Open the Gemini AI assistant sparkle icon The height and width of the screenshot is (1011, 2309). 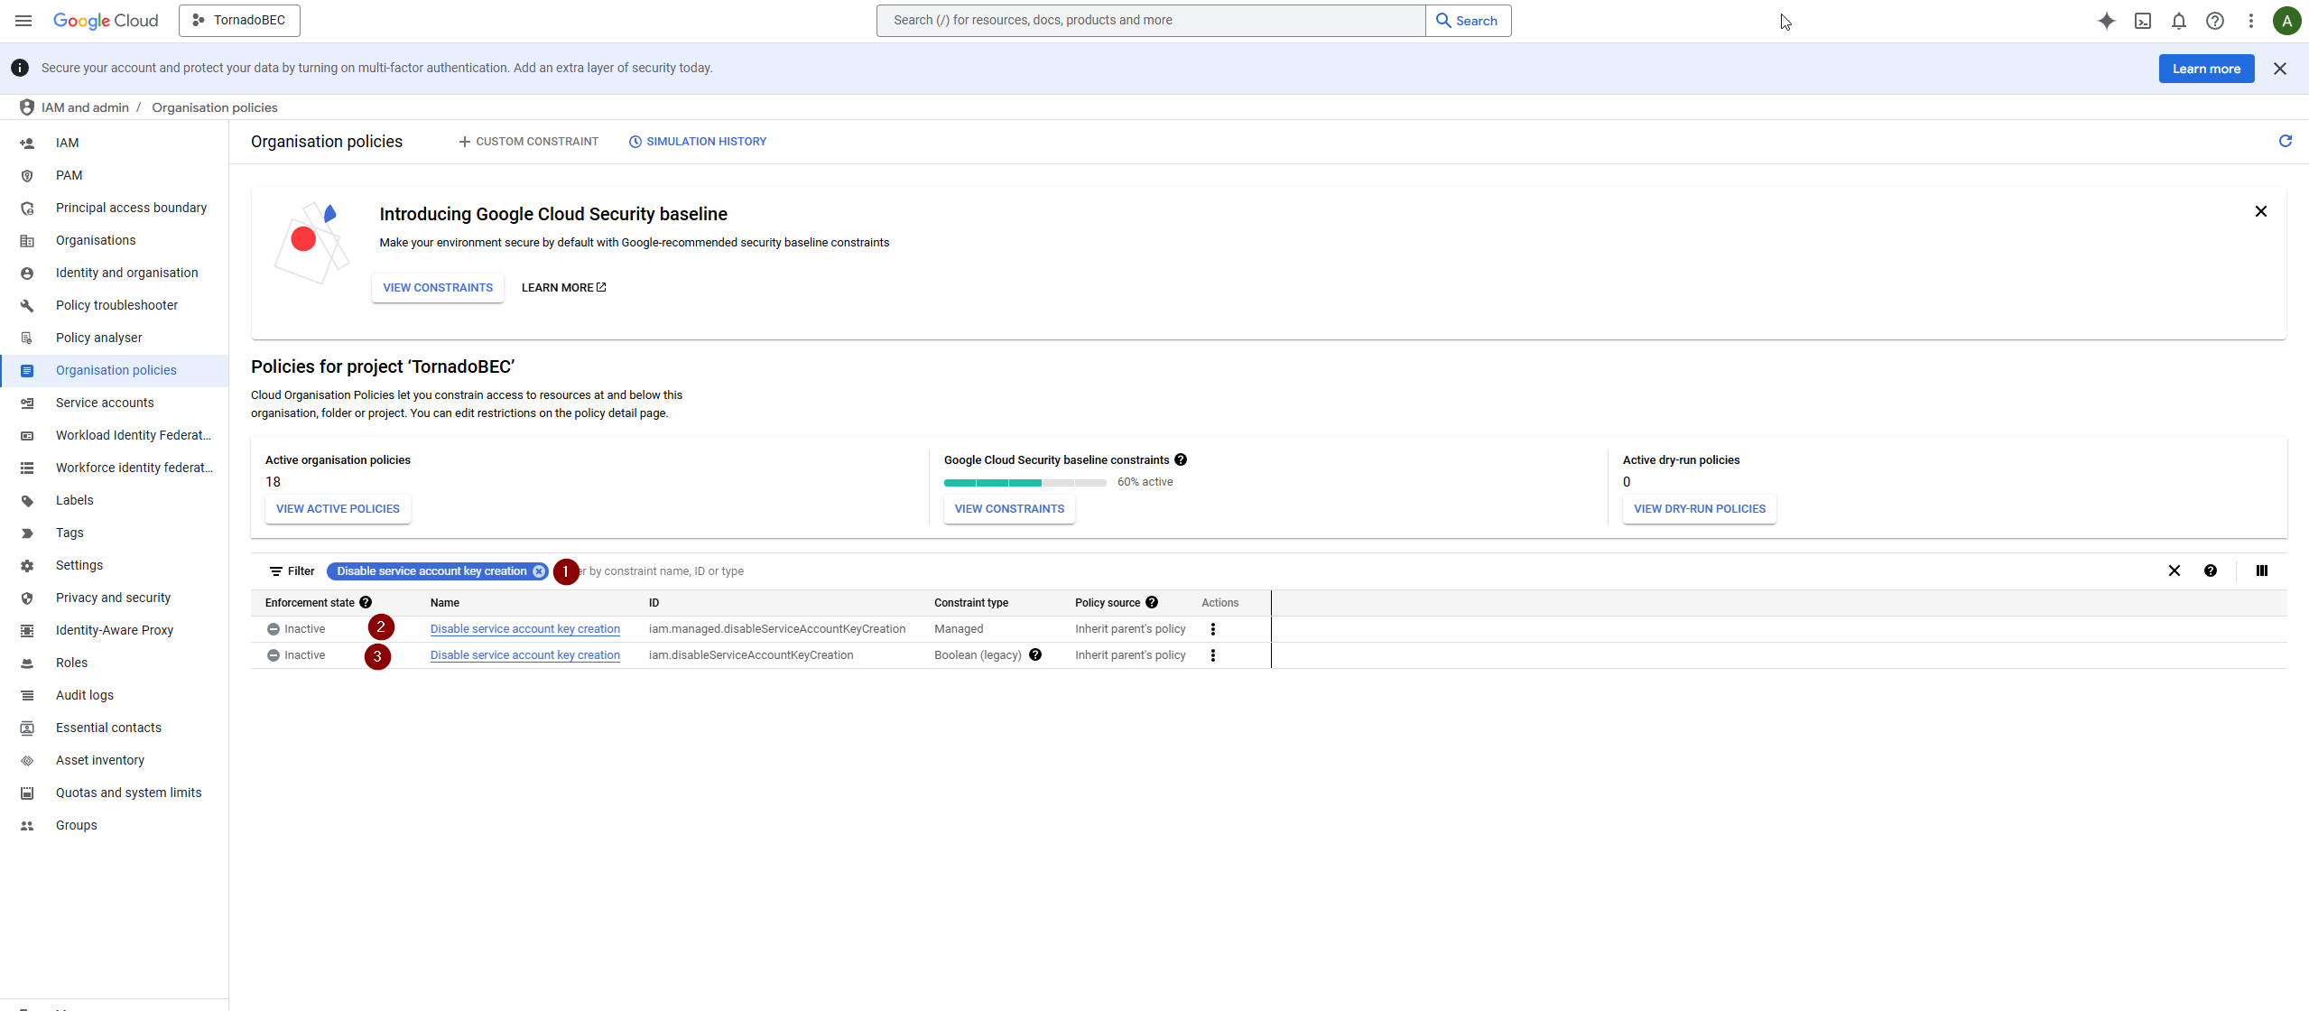[2106, 21]
